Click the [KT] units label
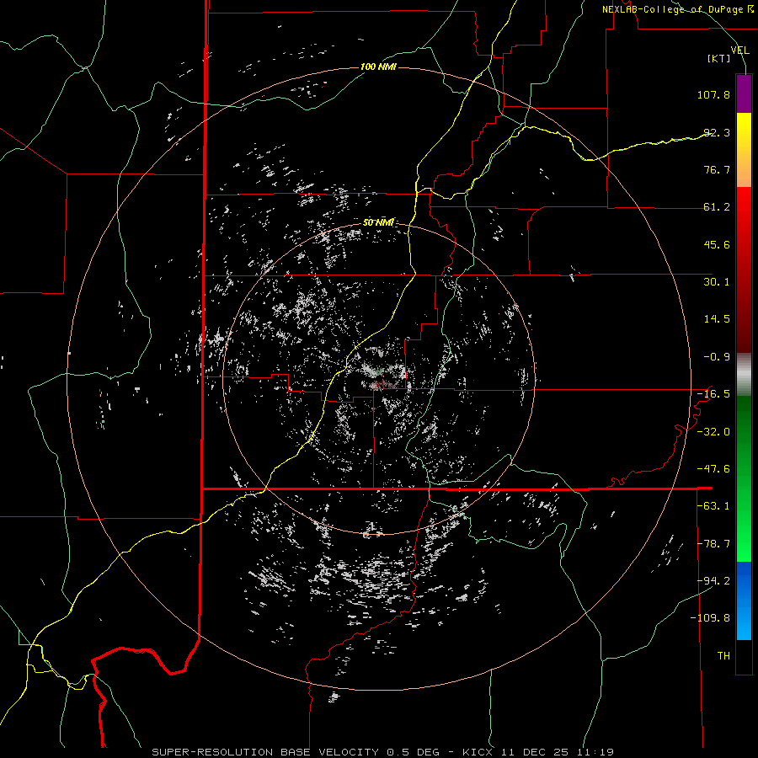The image size is (758, 758). point(718,58)
